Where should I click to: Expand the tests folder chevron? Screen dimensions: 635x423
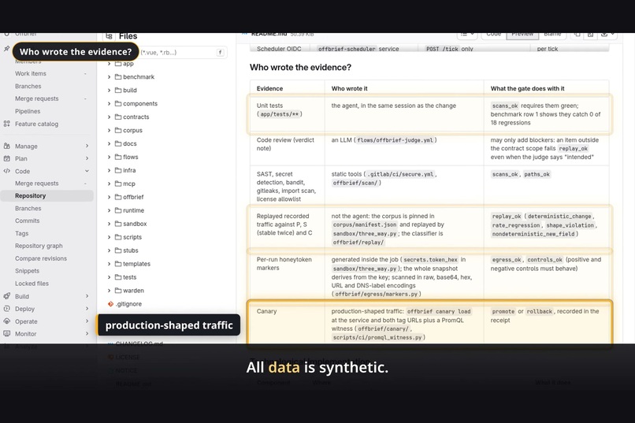[109, 277]
